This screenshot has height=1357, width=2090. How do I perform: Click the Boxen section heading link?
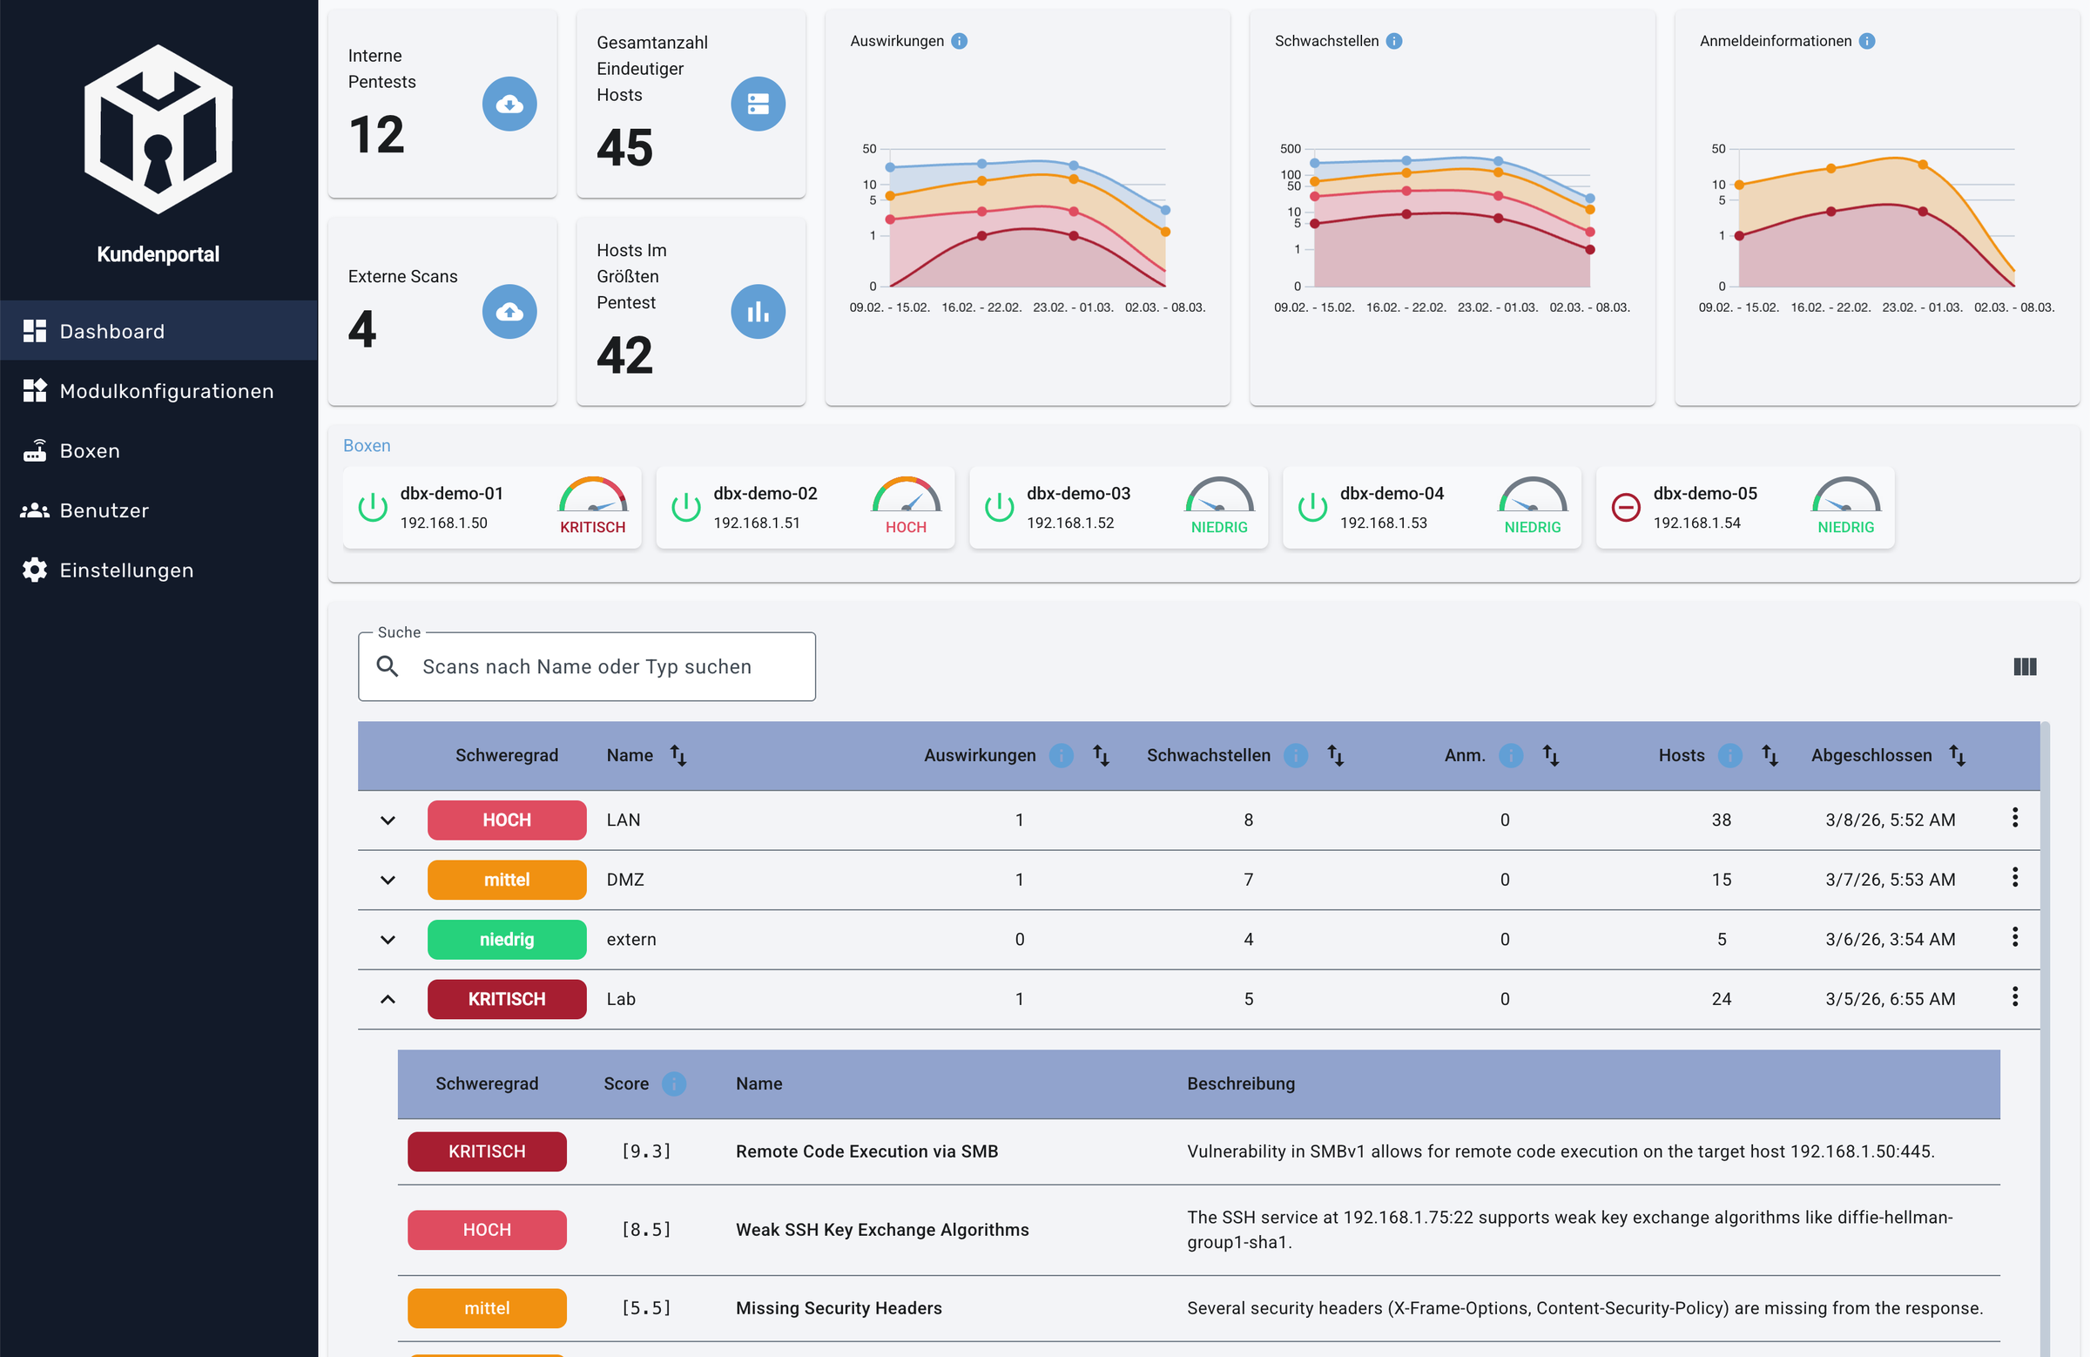click(367, 445)
